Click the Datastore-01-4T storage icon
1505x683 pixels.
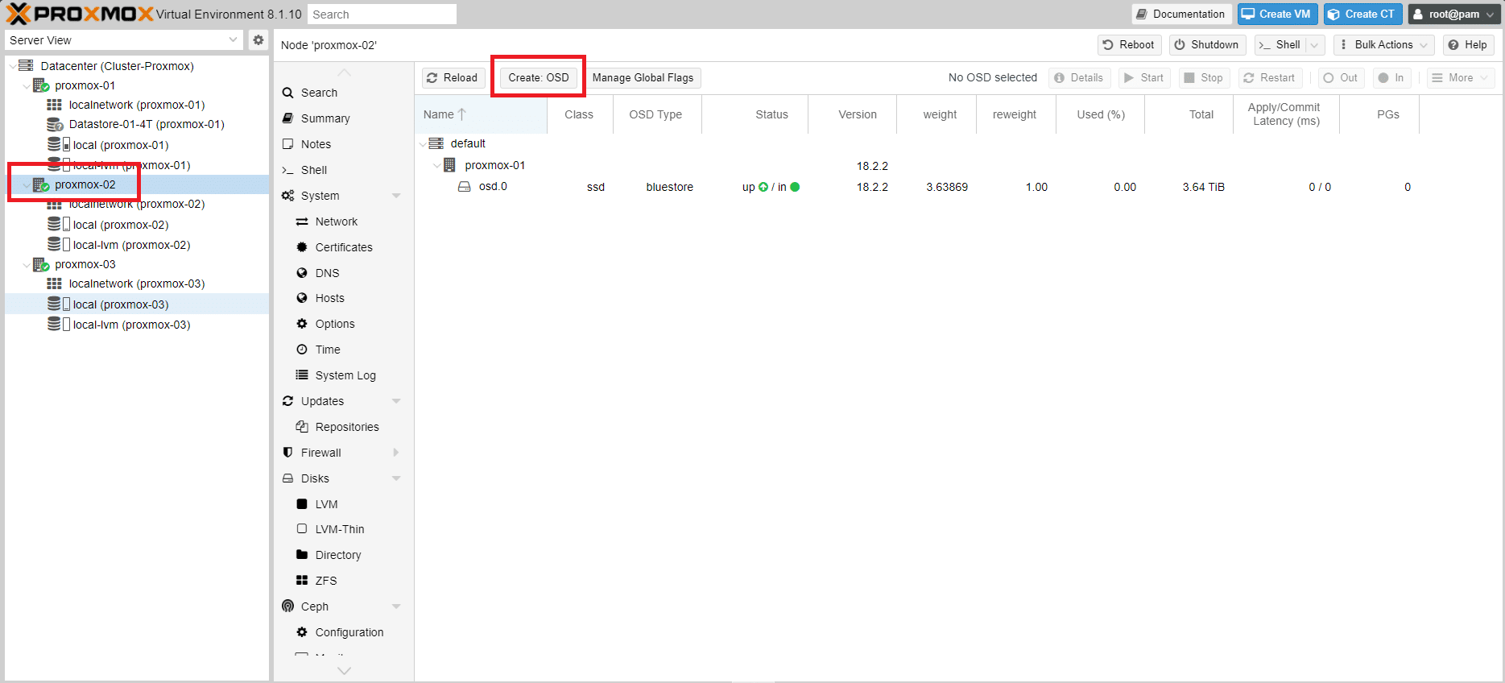55,124
